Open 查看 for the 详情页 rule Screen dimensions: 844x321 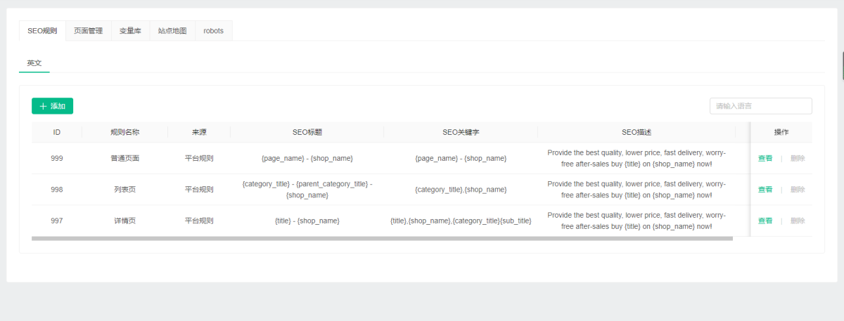pos(765,221)
